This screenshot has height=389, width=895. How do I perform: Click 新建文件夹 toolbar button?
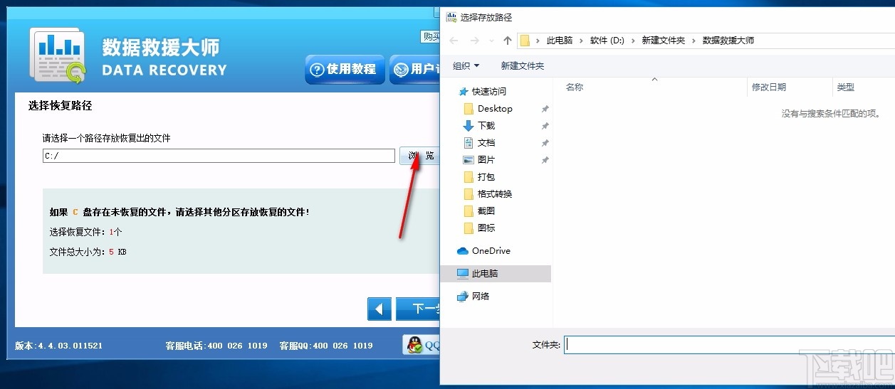[x=522, y=65]
